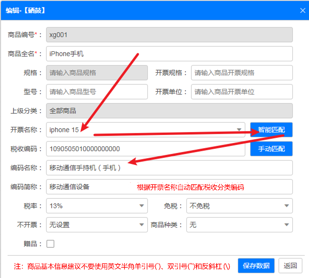Click the 智能匹配 smart match button

pos(271,129)
